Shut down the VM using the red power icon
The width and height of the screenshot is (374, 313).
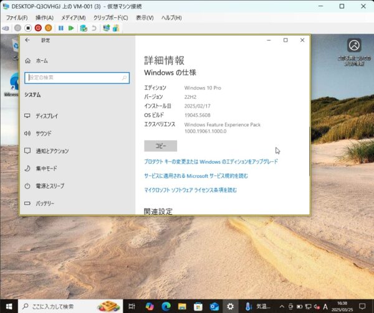(38, 28)
